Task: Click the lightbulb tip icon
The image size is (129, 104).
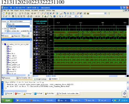Action: tap(109, 14)
